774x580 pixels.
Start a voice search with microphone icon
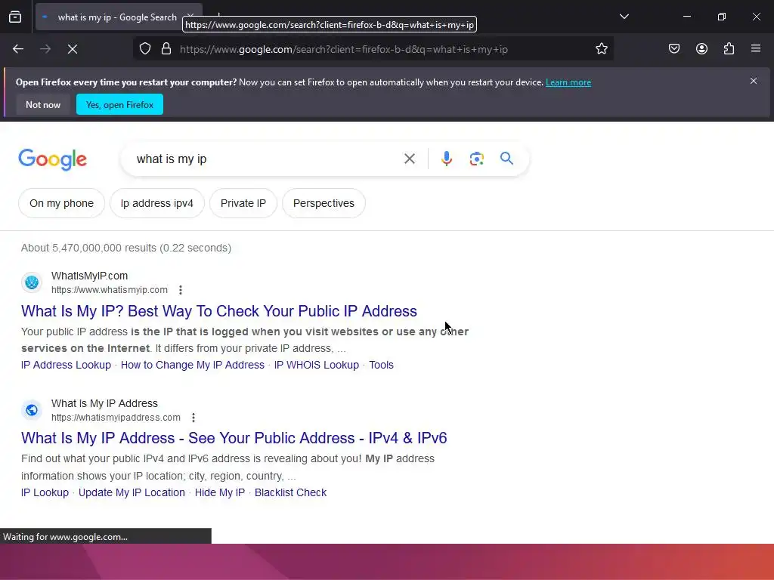tap(446, 159)
